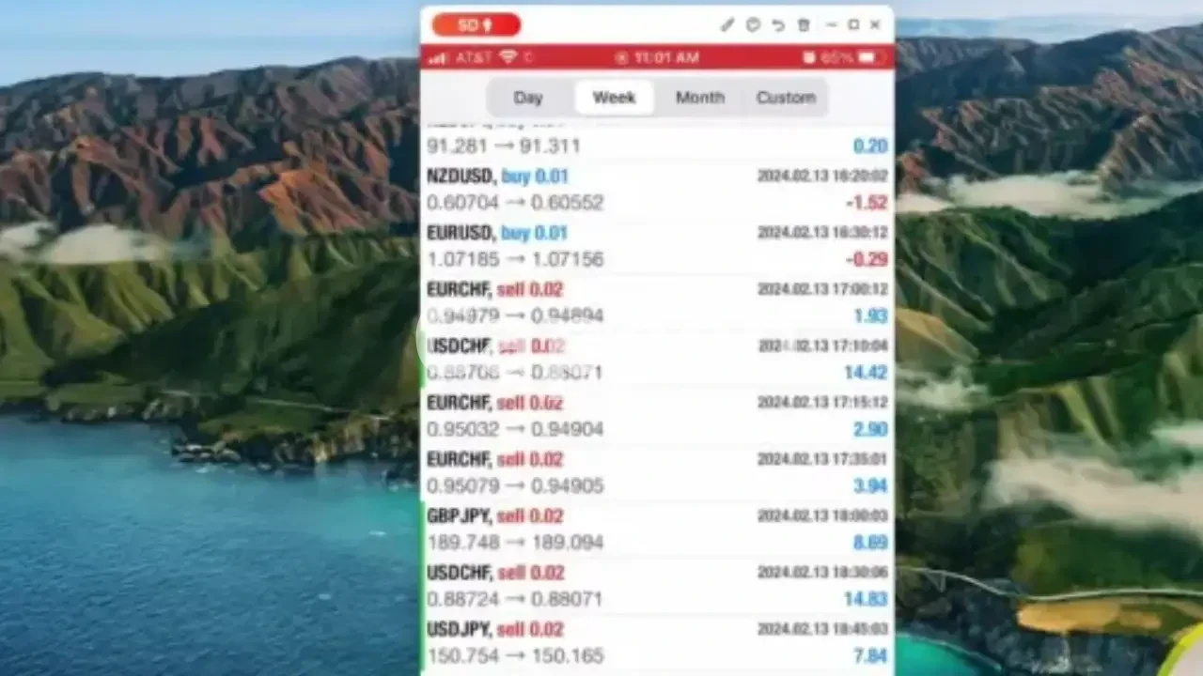This screenshot has height=676, width=1203.
Task: Maximize the mirroring window
Action: (x=853, y=25)
